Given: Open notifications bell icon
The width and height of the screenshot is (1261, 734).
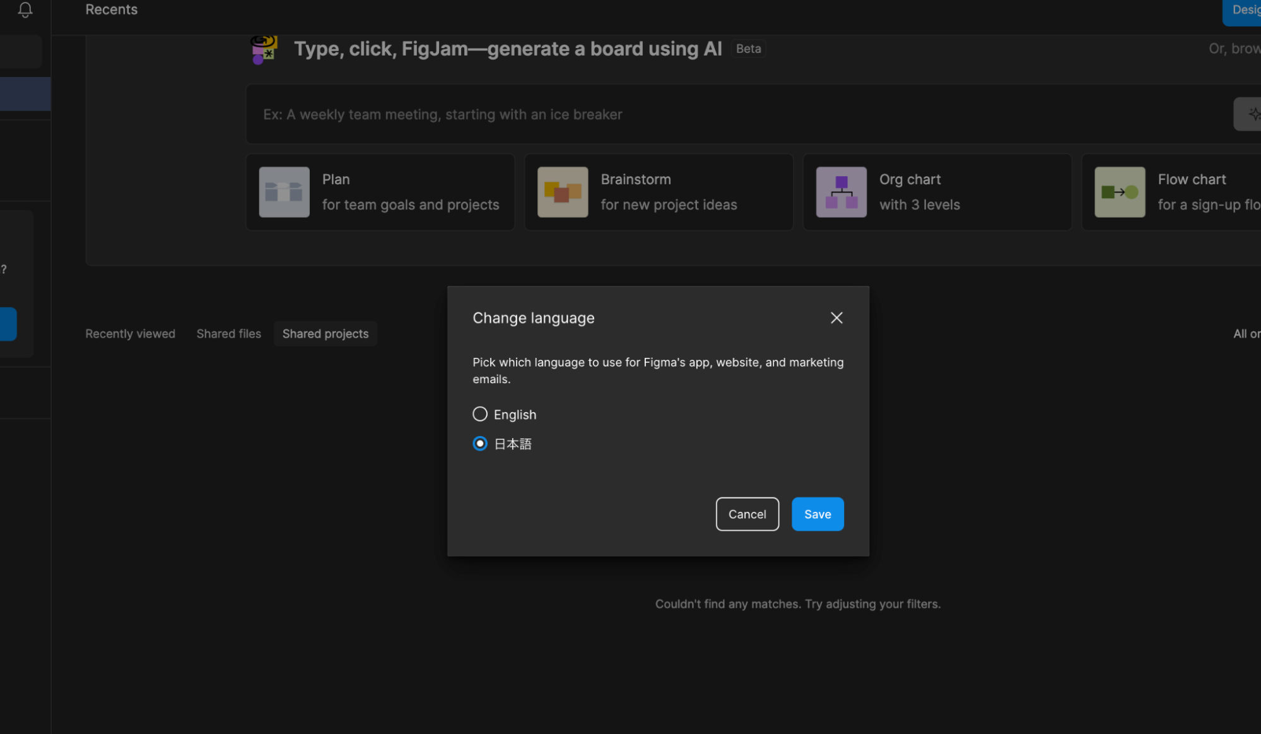Looking at the screenshot, I should pyautogui.click(x=25, y=9).
